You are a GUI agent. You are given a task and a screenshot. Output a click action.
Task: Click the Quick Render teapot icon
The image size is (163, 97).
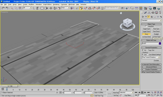pyautogui.click(x=159, y=8)
